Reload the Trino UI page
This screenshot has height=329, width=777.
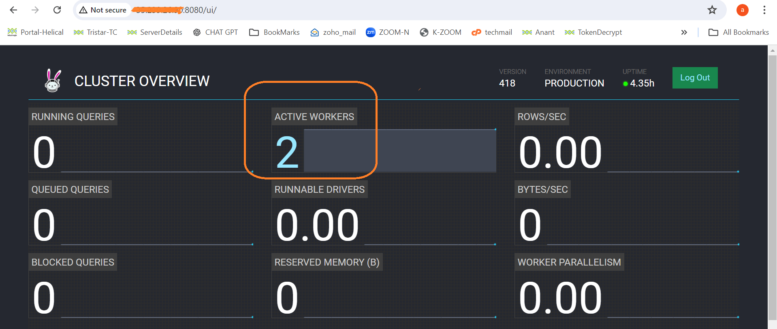click(x=57, y=10)
